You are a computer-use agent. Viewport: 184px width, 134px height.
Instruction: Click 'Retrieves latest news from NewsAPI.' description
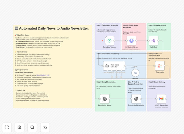pos(132,33)
